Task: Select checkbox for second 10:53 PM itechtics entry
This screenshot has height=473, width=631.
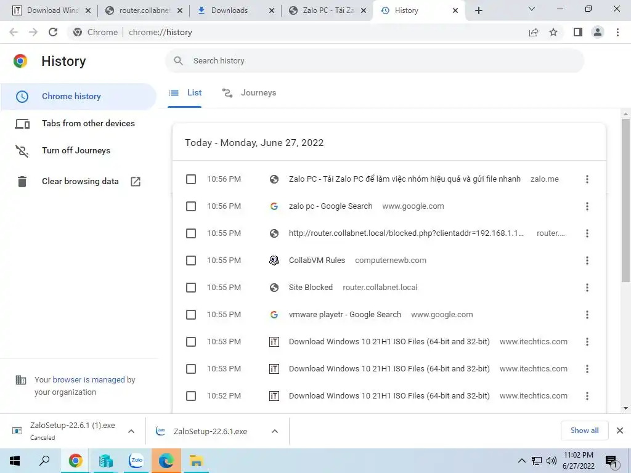Action: (191, 369)
